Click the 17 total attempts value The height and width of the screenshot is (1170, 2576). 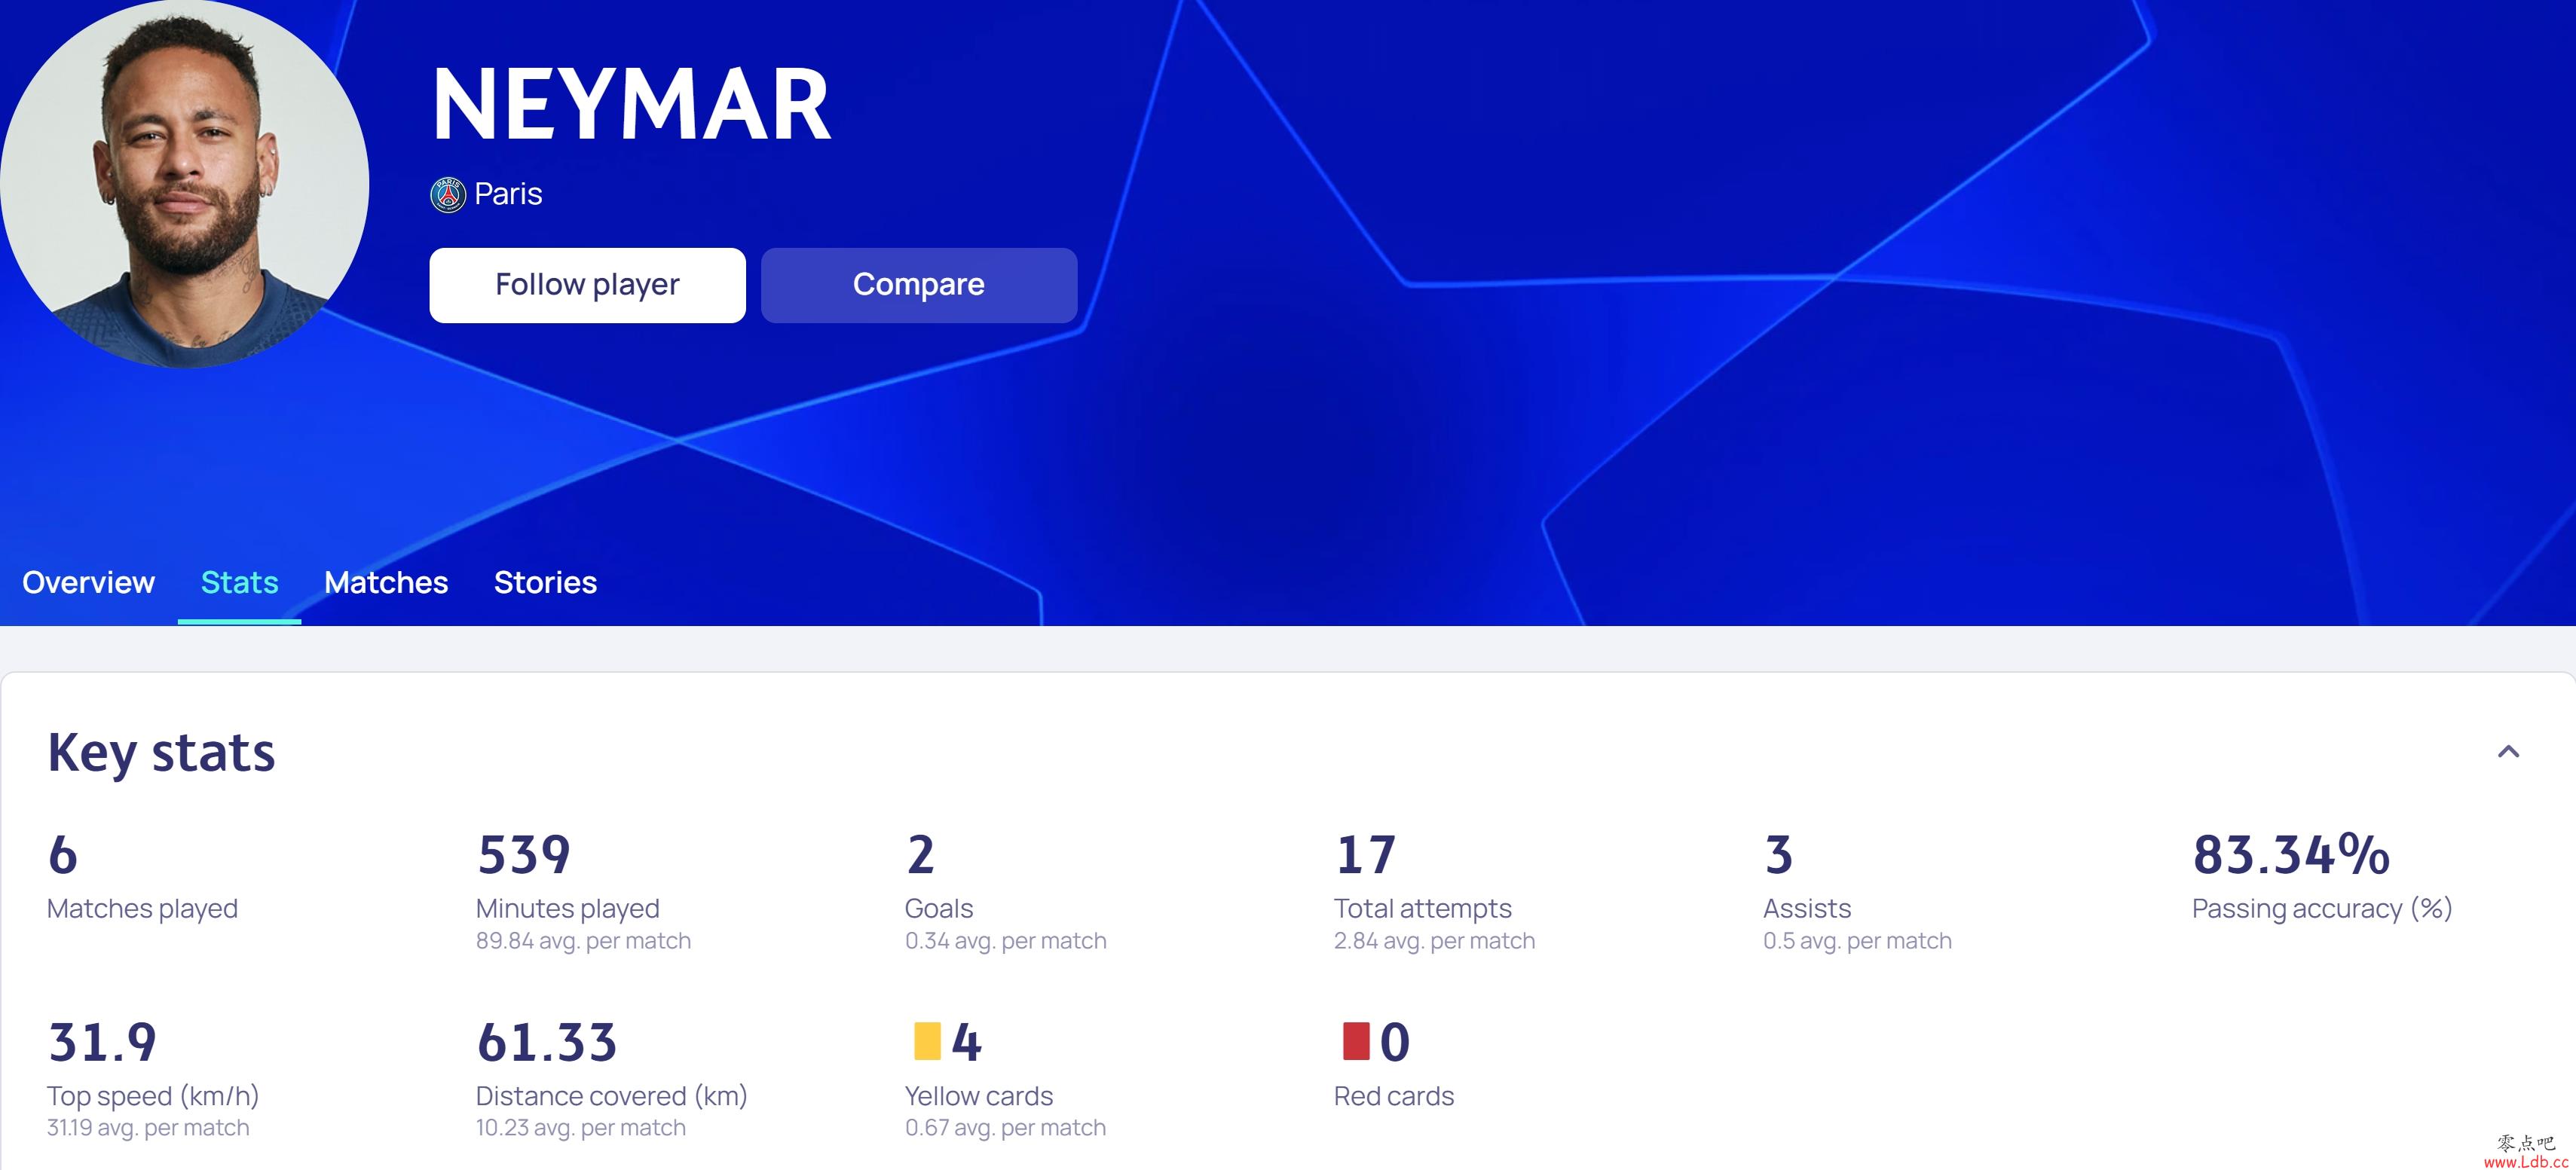coord(1365,855)
